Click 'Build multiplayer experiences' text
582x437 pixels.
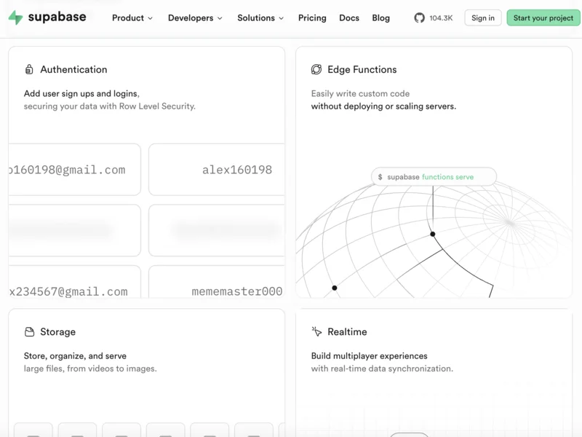[x=369, y=356]
